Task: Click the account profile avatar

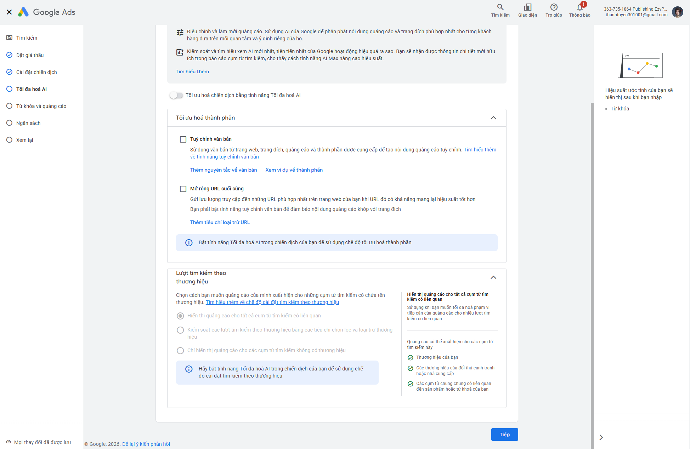Action: point(677,12)
